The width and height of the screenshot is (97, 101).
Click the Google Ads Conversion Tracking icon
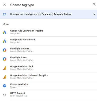pos(5,32)
